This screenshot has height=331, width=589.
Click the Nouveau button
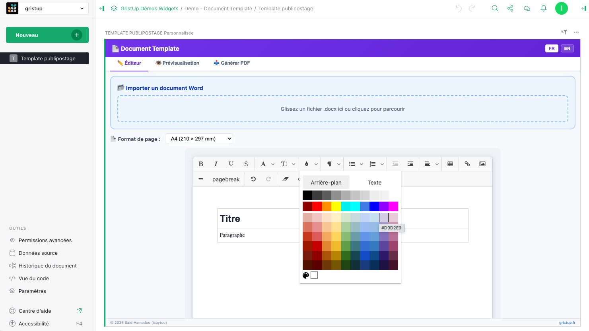click(47, 35)
